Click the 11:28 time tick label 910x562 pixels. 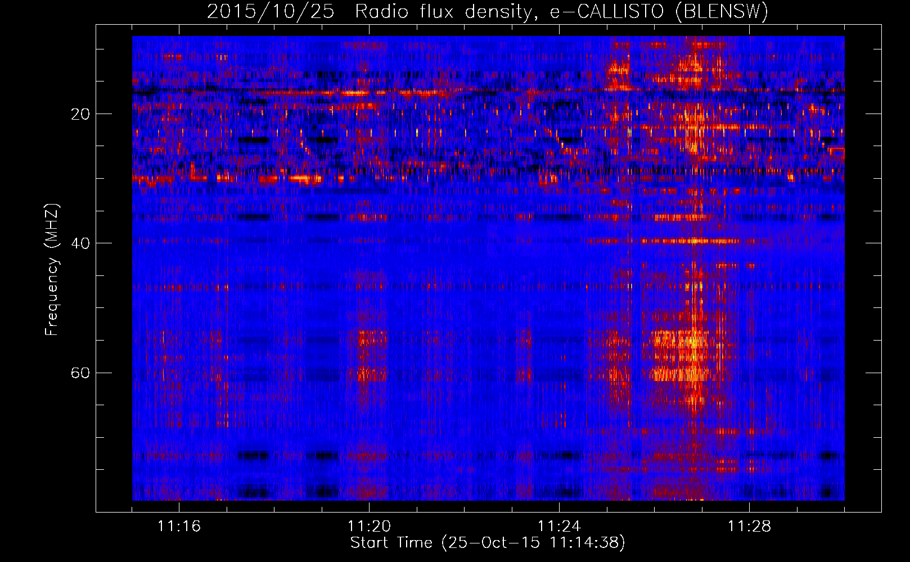click(x=749, y=526)
